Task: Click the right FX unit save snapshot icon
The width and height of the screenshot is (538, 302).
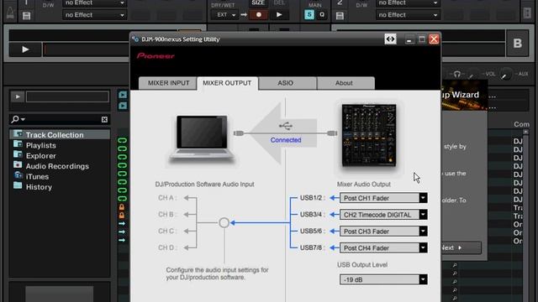Action: click(340, 15)
